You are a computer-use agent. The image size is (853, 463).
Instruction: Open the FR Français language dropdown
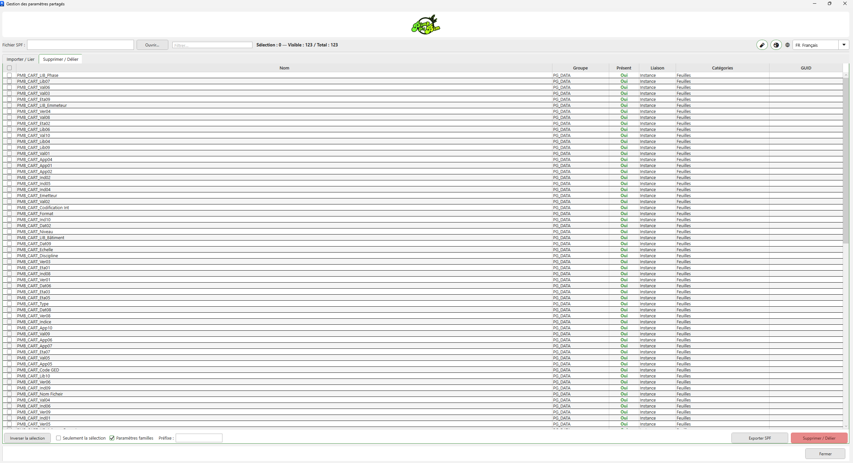coord(821,45)
